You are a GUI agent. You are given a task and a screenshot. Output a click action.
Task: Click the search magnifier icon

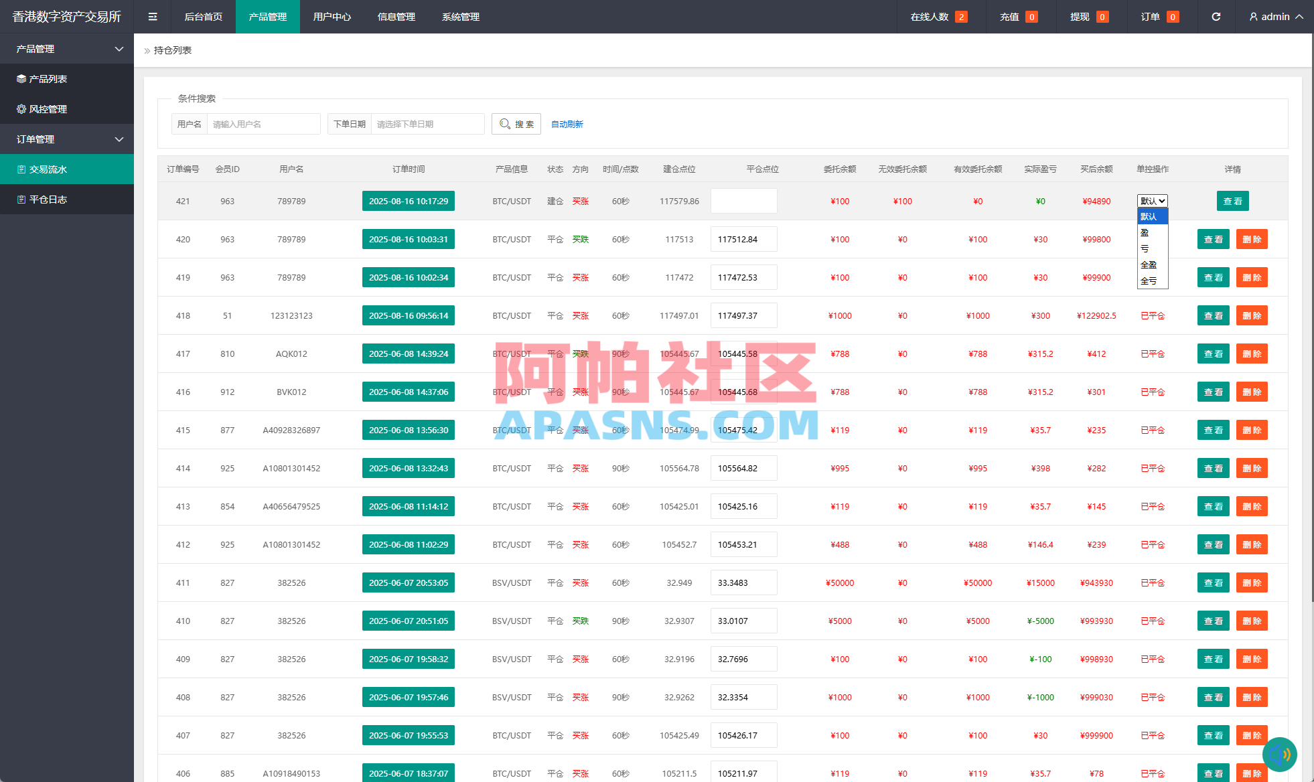tap(506, 123)
